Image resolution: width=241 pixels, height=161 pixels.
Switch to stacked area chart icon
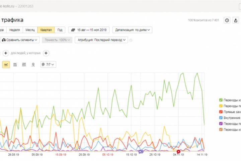(15, 64)
